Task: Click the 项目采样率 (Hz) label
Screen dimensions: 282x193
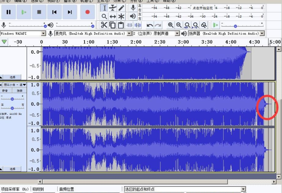Action: pyautogui.click(x=15, y=189)
